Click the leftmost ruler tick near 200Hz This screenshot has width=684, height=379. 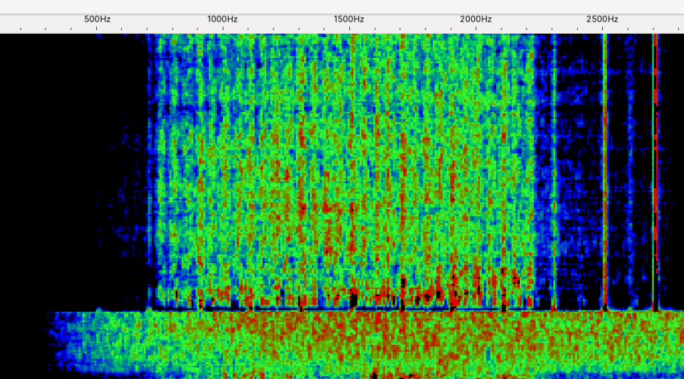21,29
